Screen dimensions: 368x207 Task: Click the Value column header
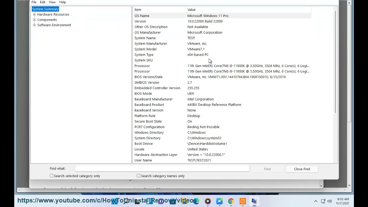click(248, 10)
